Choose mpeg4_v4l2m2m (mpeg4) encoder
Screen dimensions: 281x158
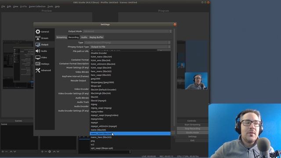[x=130, y=126]
